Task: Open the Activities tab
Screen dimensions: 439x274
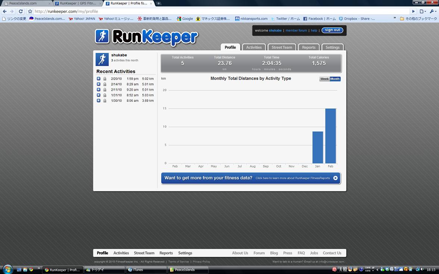Action: pyautogui.click(x=254, y=47)
